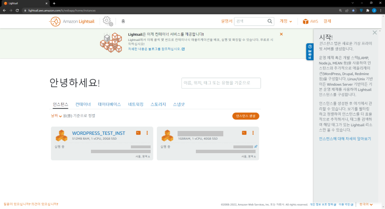The image size is (385, 209).
Task: Open the settings gear icon in header
Action: point(107,21)
